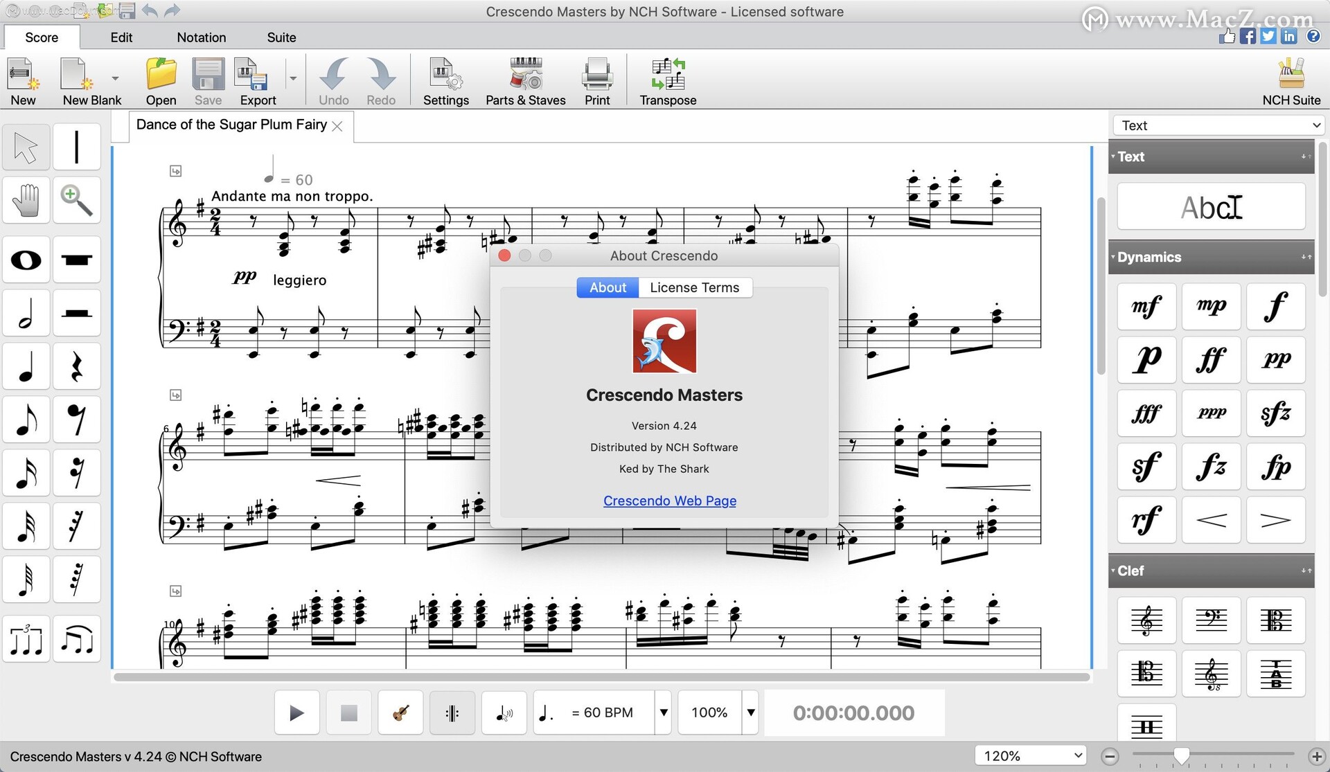
Task: Stop playback
Action: pyautogui.click(x=348, y=712)
